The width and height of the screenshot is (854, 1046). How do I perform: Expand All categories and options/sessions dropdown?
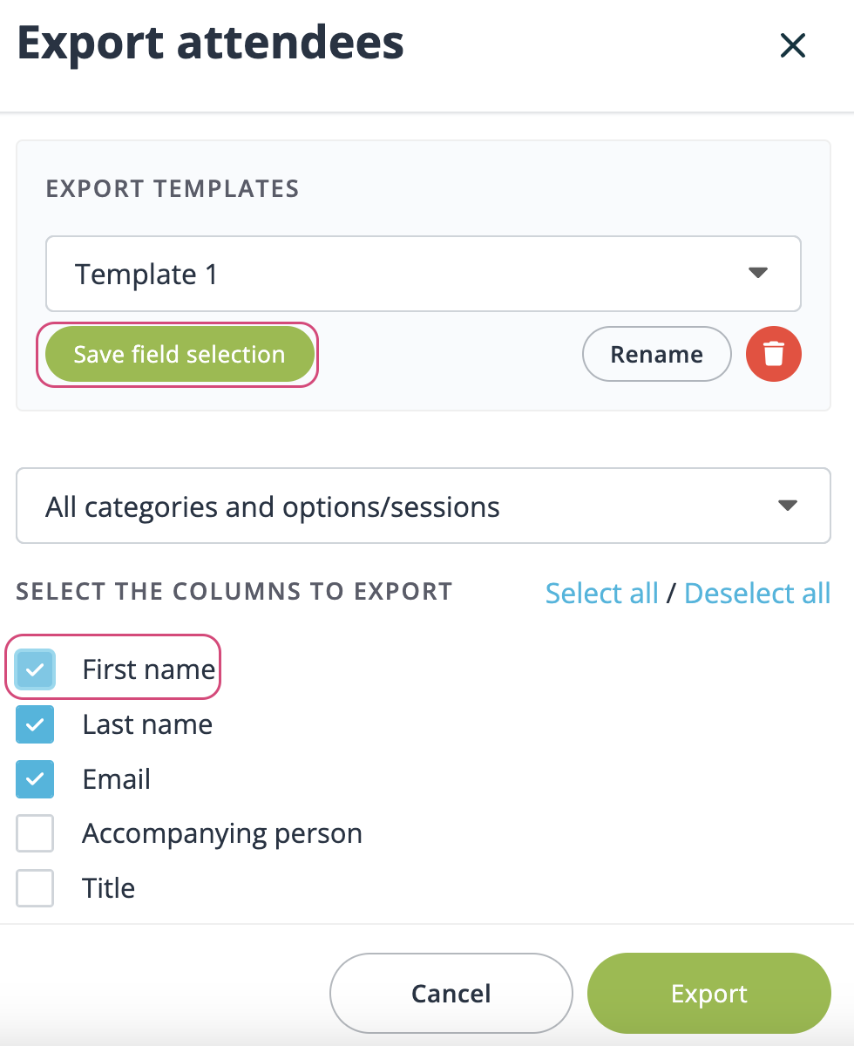(423, 506)
